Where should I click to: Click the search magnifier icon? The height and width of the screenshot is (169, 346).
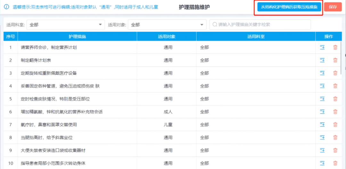pos(215,25)
